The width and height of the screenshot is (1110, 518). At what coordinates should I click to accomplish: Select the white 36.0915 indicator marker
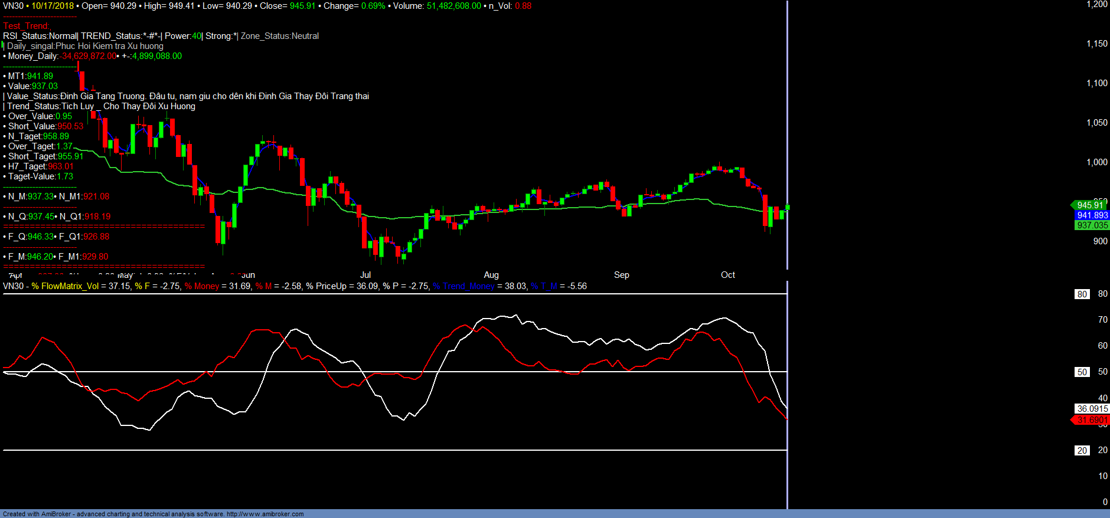point(1092,409)
